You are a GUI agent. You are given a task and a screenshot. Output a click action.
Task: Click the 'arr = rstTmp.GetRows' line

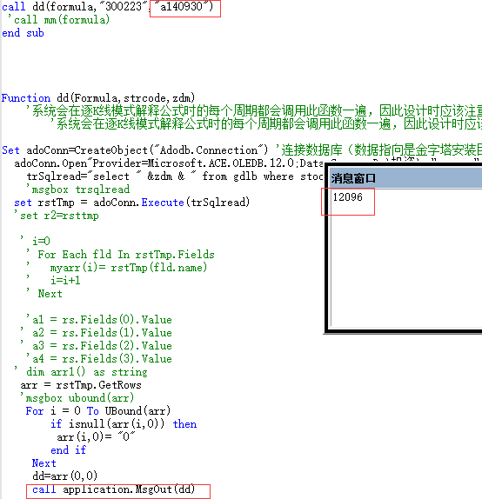point(81,385)
